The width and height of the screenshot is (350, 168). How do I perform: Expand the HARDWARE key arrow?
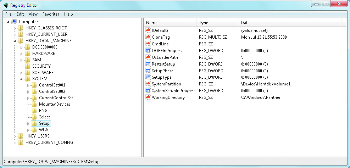(x=21, y=54)
